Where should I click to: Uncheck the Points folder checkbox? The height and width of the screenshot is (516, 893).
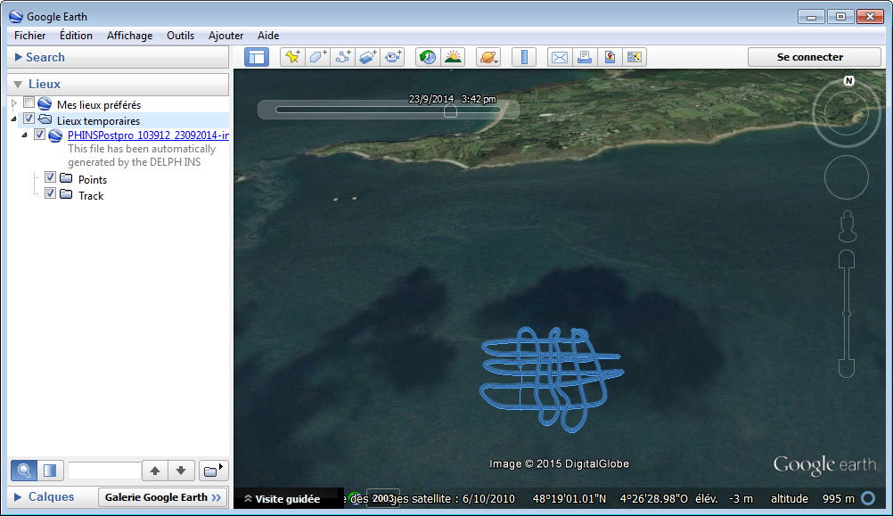pos(51,178)
